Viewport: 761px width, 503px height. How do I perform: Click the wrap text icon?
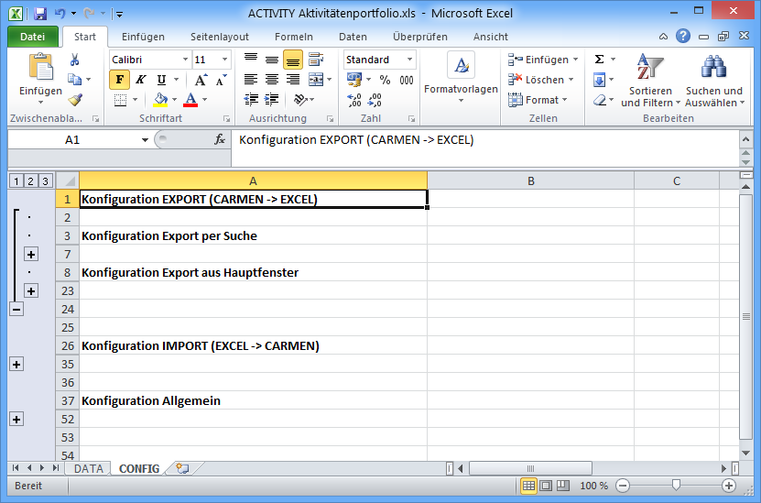coord(315,60)
